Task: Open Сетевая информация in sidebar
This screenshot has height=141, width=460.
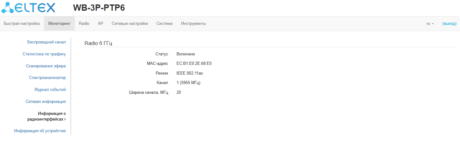Action: point(46,102)
